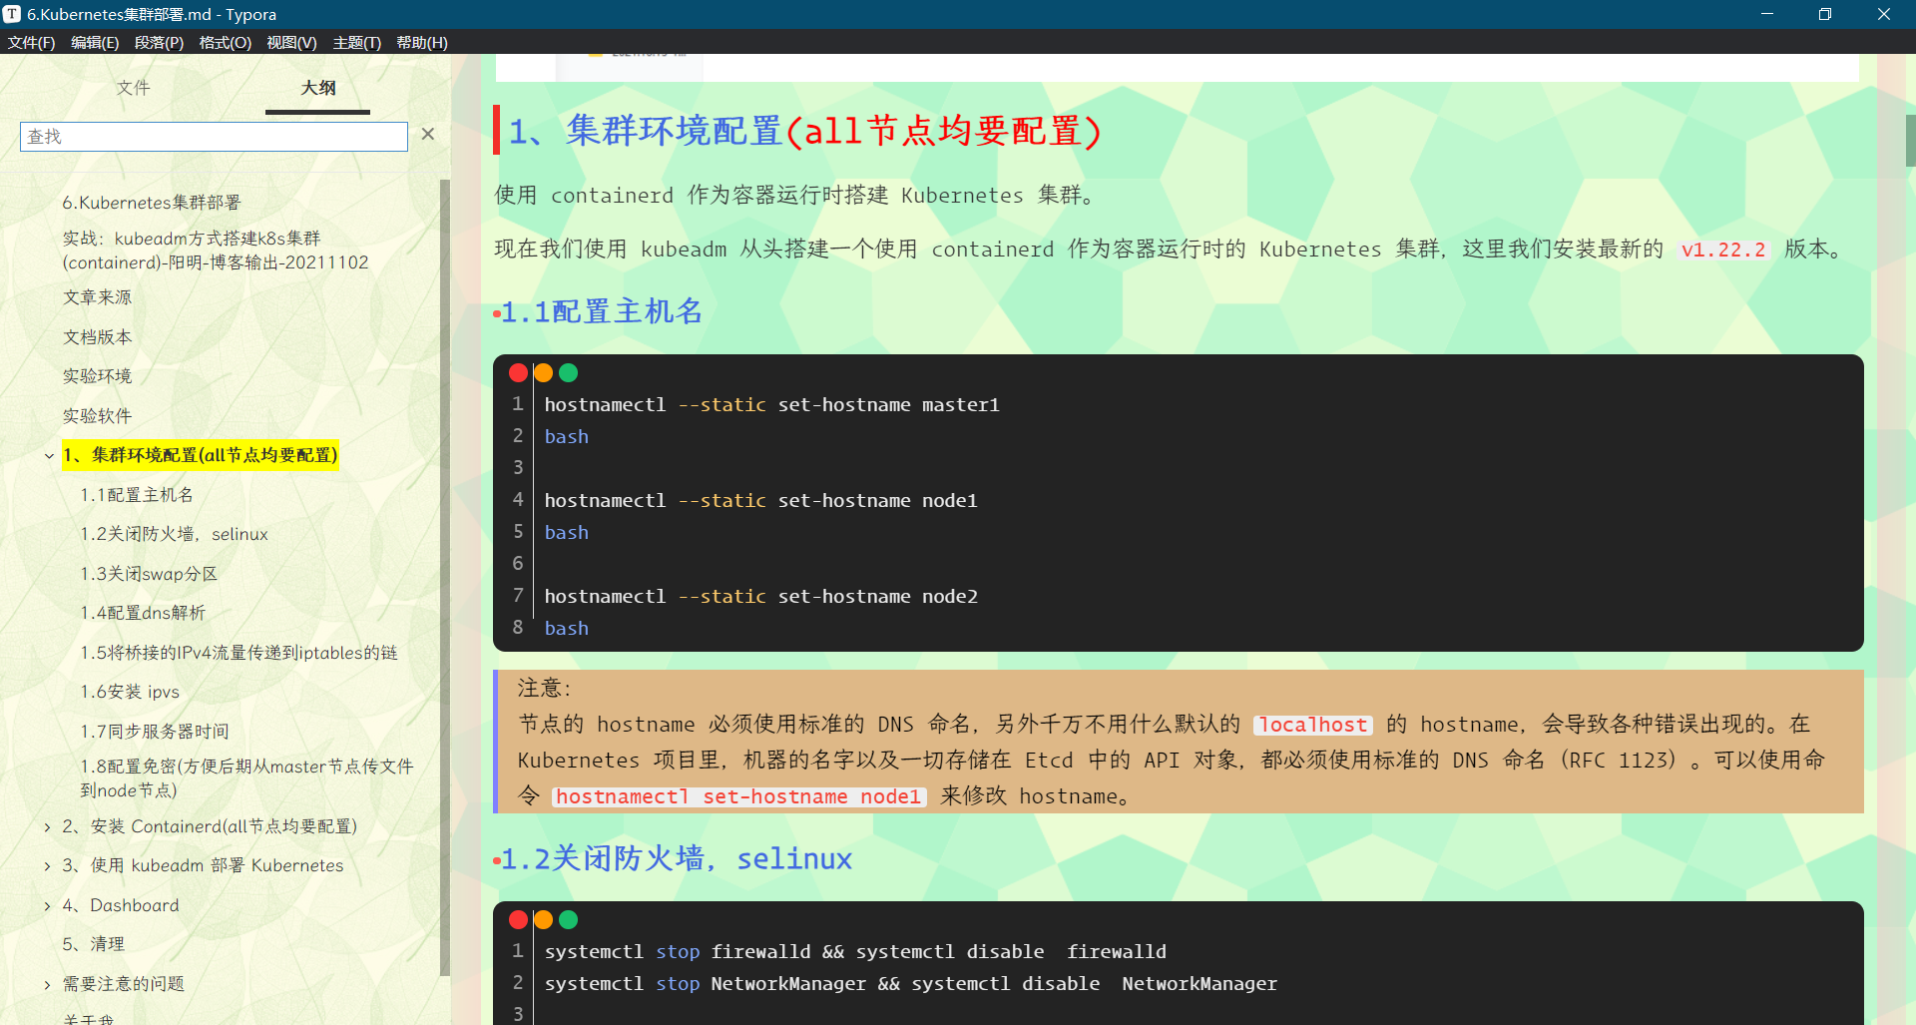Click the green dot on the hostname code block
The height and width of the screenshot is (1025, 1916).
(569, 373)
